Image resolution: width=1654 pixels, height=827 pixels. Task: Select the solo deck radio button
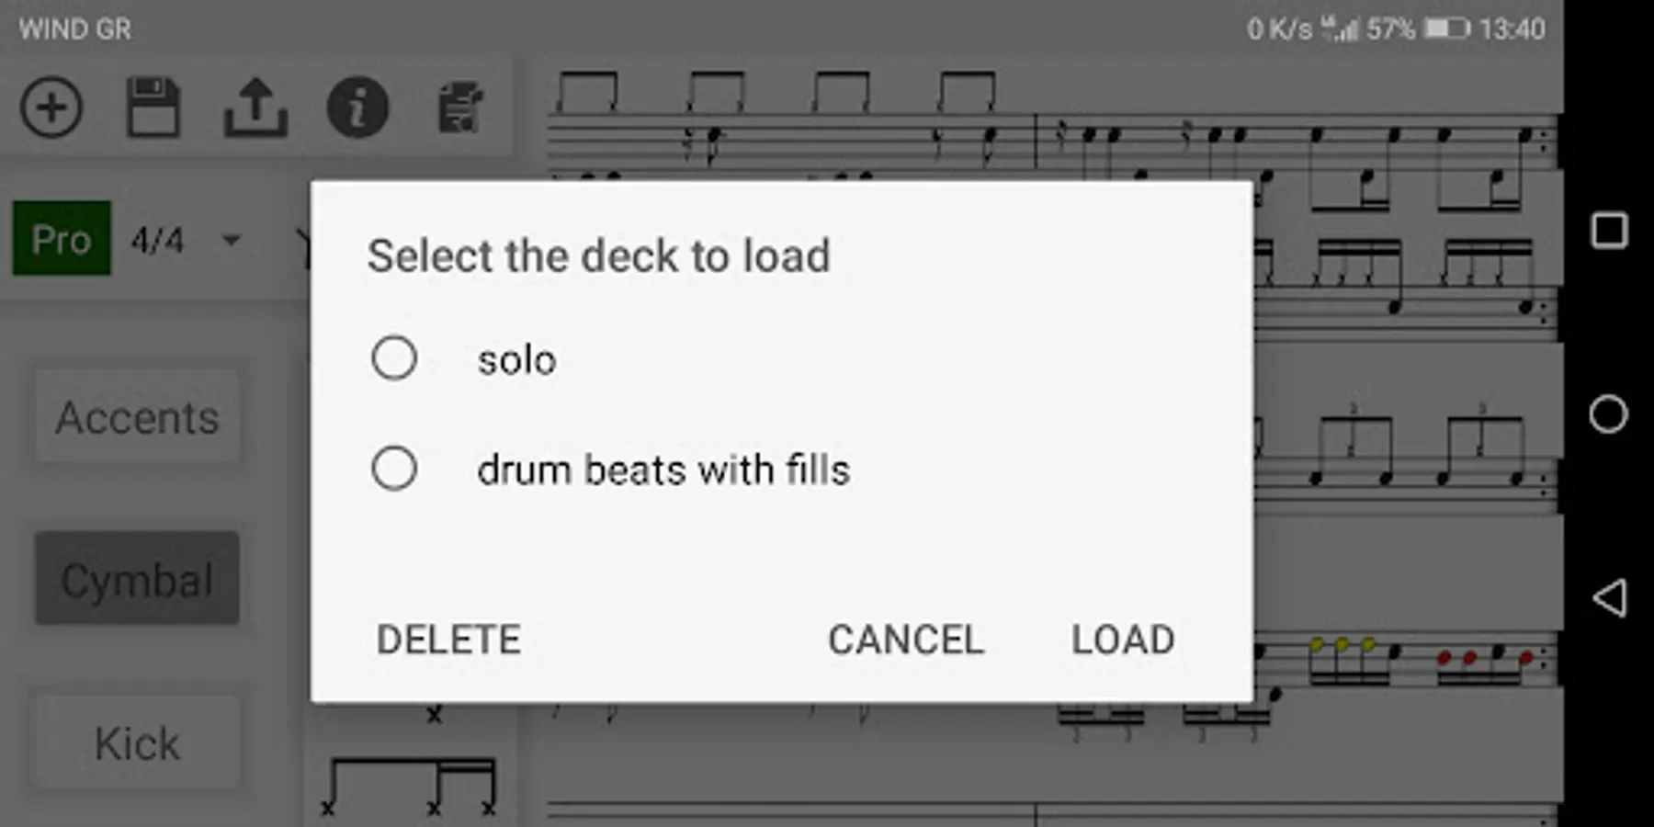coord(394,358)
